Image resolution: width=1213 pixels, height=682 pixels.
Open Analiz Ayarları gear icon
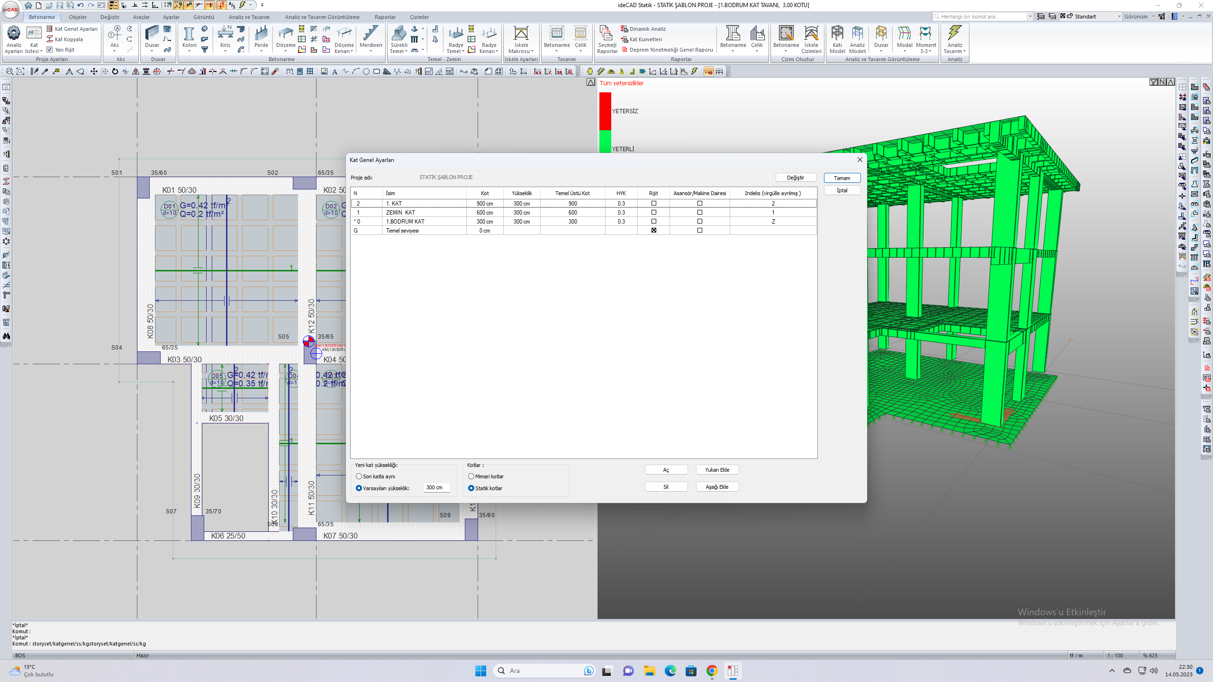14,39
